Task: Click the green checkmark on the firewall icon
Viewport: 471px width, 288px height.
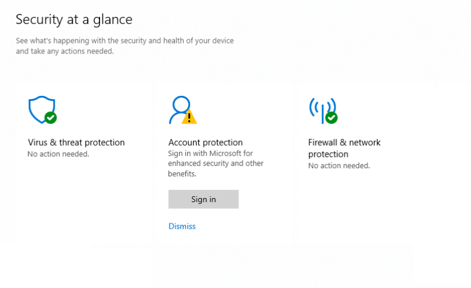Action: click(x=331, y=118)
